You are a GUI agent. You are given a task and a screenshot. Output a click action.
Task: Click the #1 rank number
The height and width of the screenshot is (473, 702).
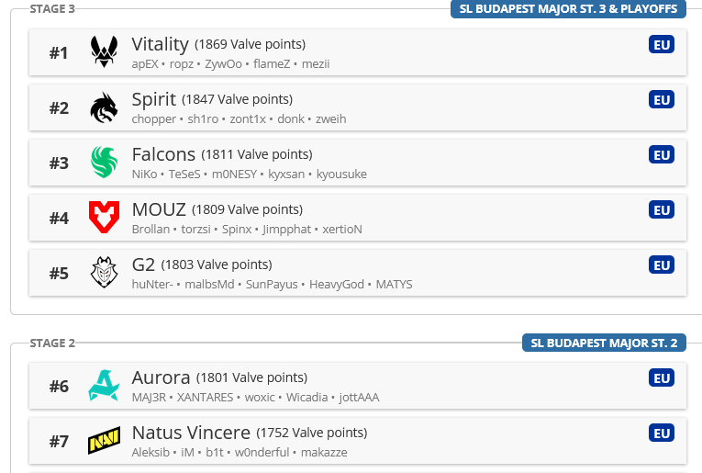tap(59, 53)
